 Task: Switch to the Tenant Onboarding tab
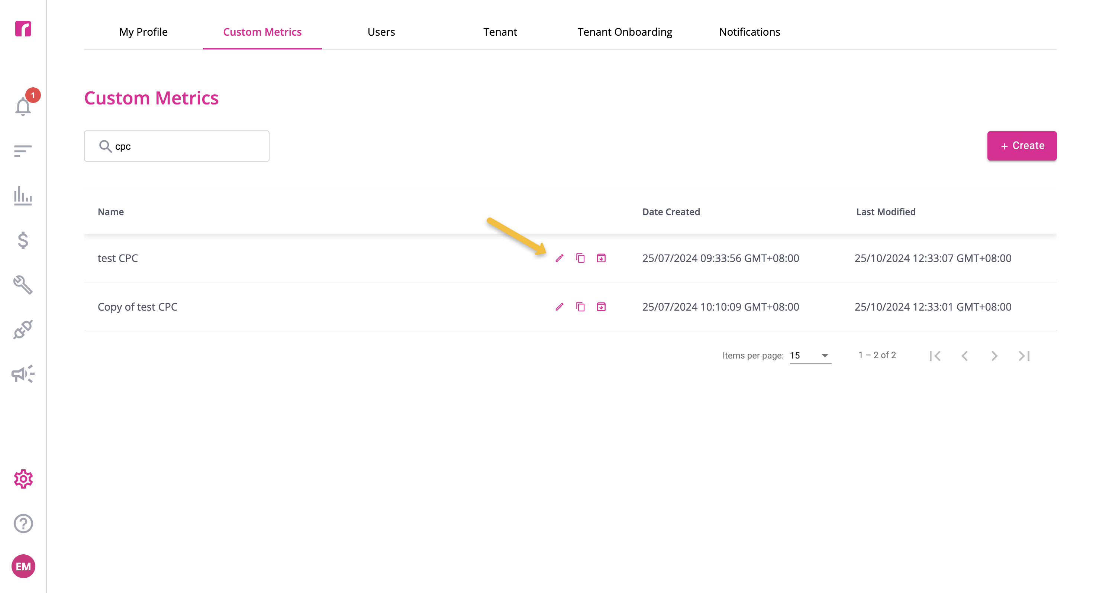(625, 32)
